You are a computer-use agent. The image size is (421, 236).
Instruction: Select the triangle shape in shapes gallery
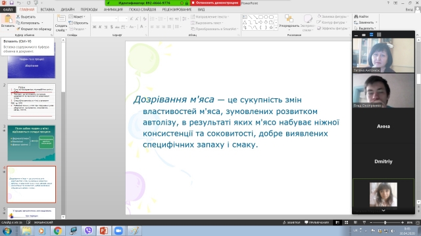click(x=245, y=22)
